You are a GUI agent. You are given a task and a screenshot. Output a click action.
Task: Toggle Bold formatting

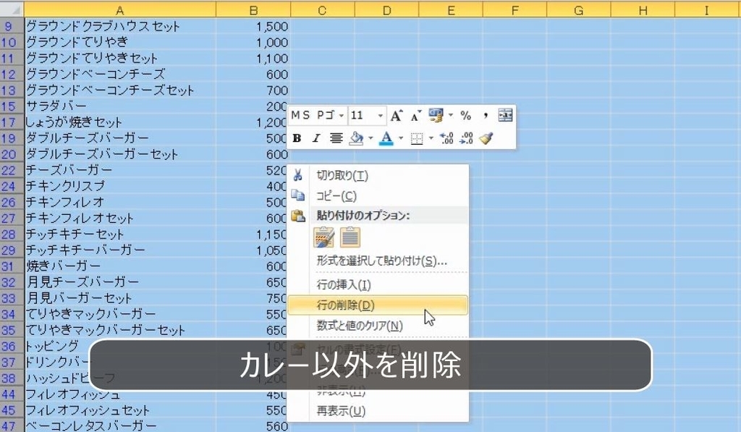pos(297,139)
